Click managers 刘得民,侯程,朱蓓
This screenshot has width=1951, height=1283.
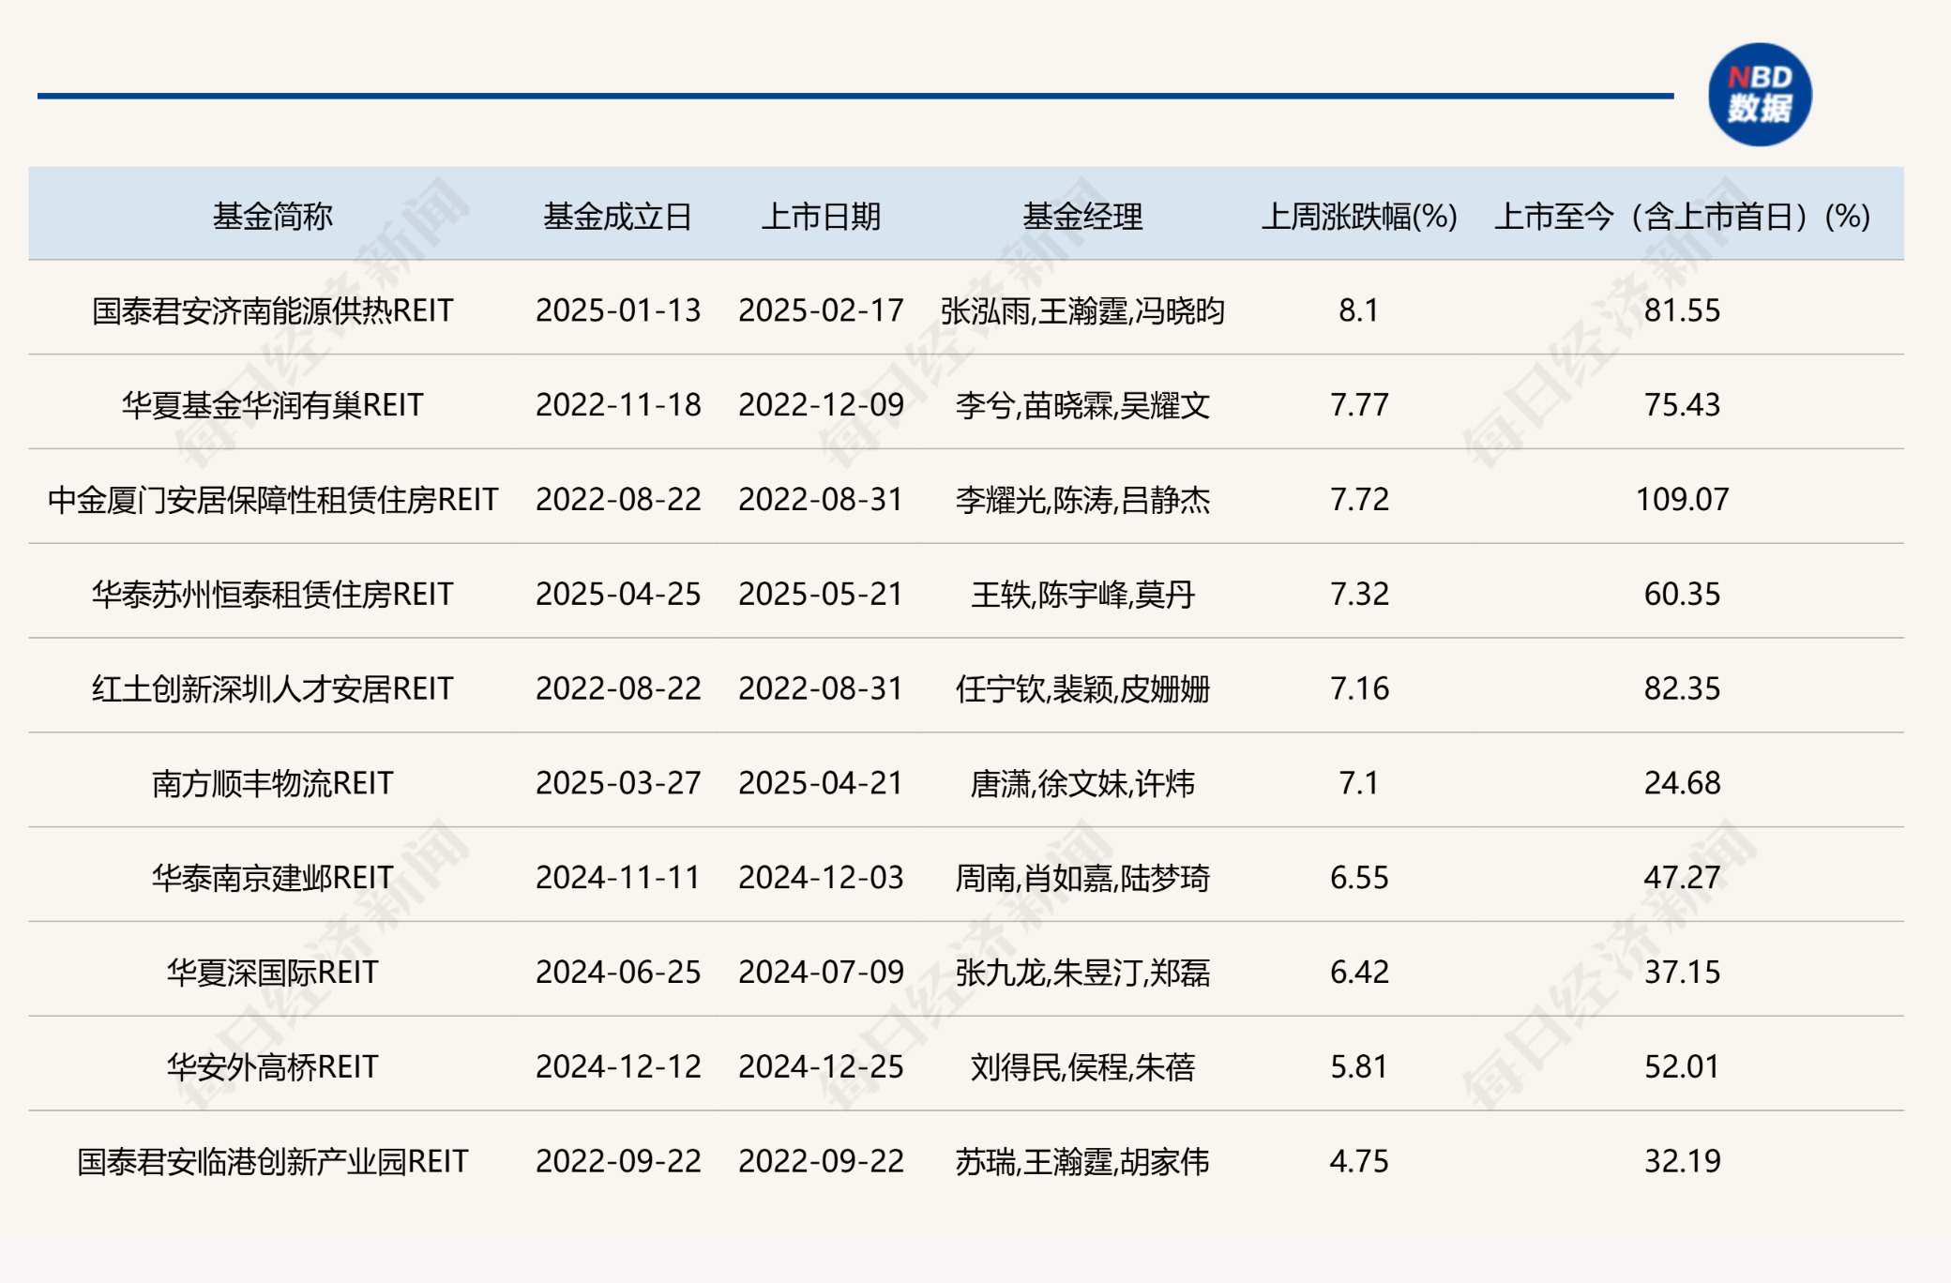(x=1082, y=1068)
